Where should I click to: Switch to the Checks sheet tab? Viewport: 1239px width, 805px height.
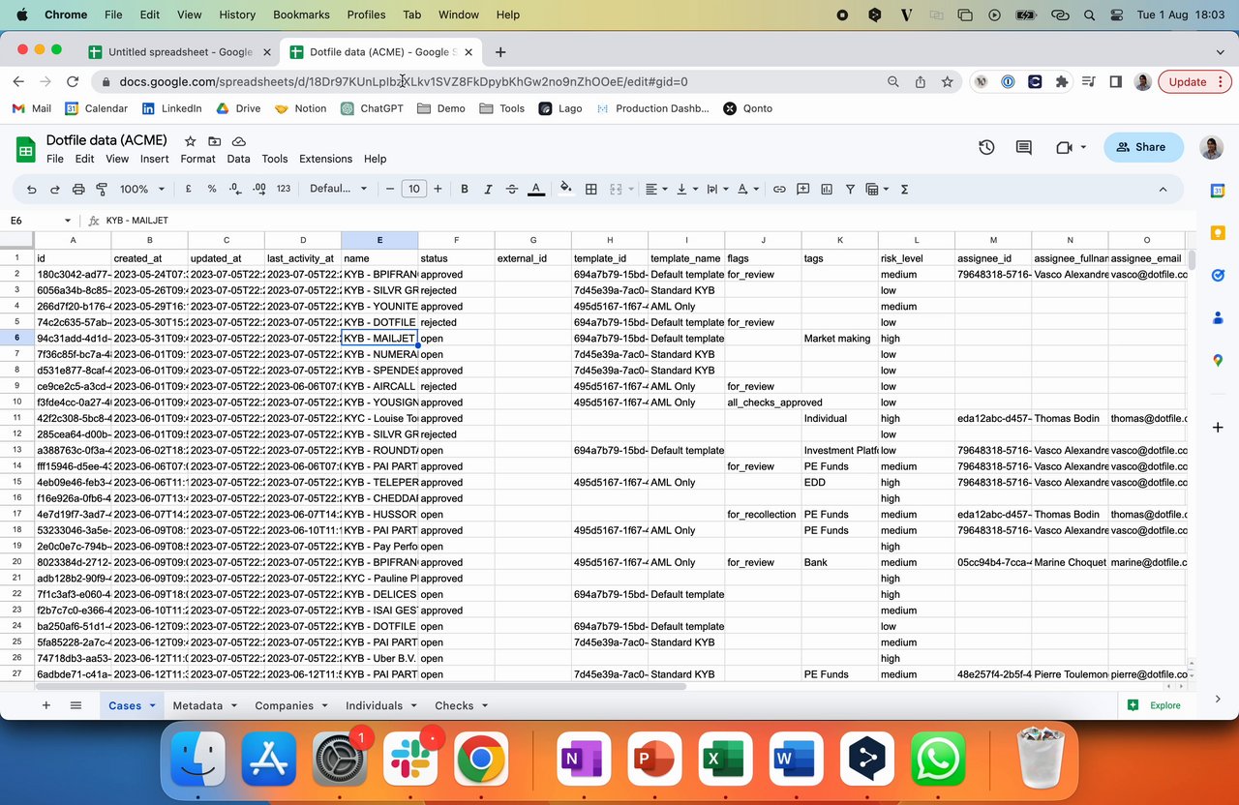pos(454,705)
